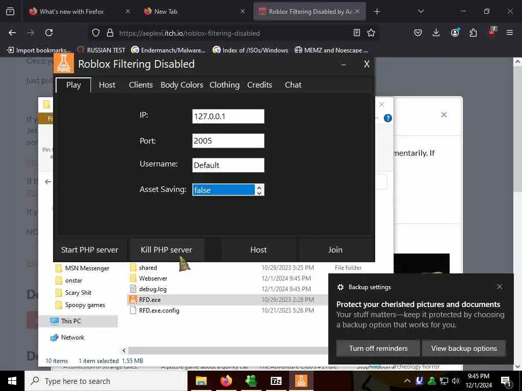The width and height of the screenshot is (522, 391).
Task: Click View backup options button
Action: [464, 348]
